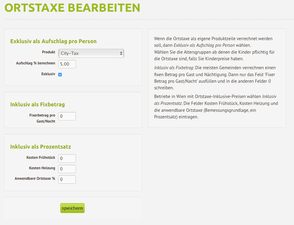Click the Inklusiv als Fixbetrag heading
The width and height of the screenshot is (294, 225).
click(37, 105)
